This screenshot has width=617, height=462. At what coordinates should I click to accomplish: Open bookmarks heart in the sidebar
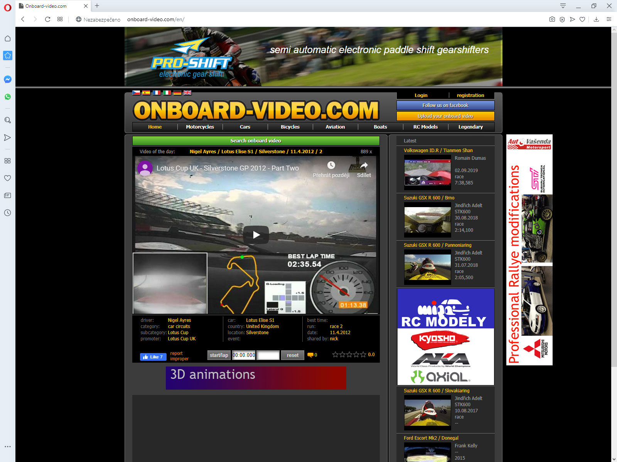7,178
